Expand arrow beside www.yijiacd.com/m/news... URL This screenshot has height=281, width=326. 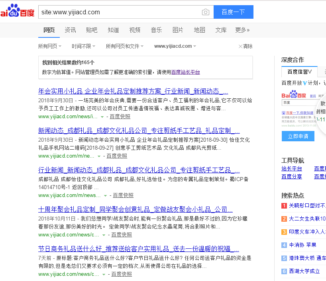pos(105,196)
